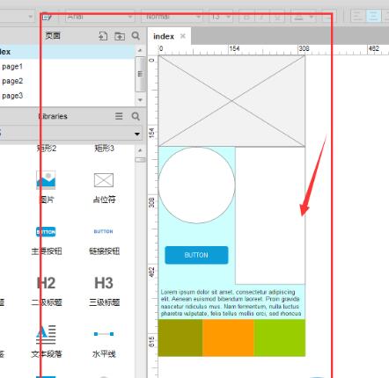The height and width of the screenshot is (378, 389).
Task: Select the white rectangle on canvas
Action: pos(270,215)
